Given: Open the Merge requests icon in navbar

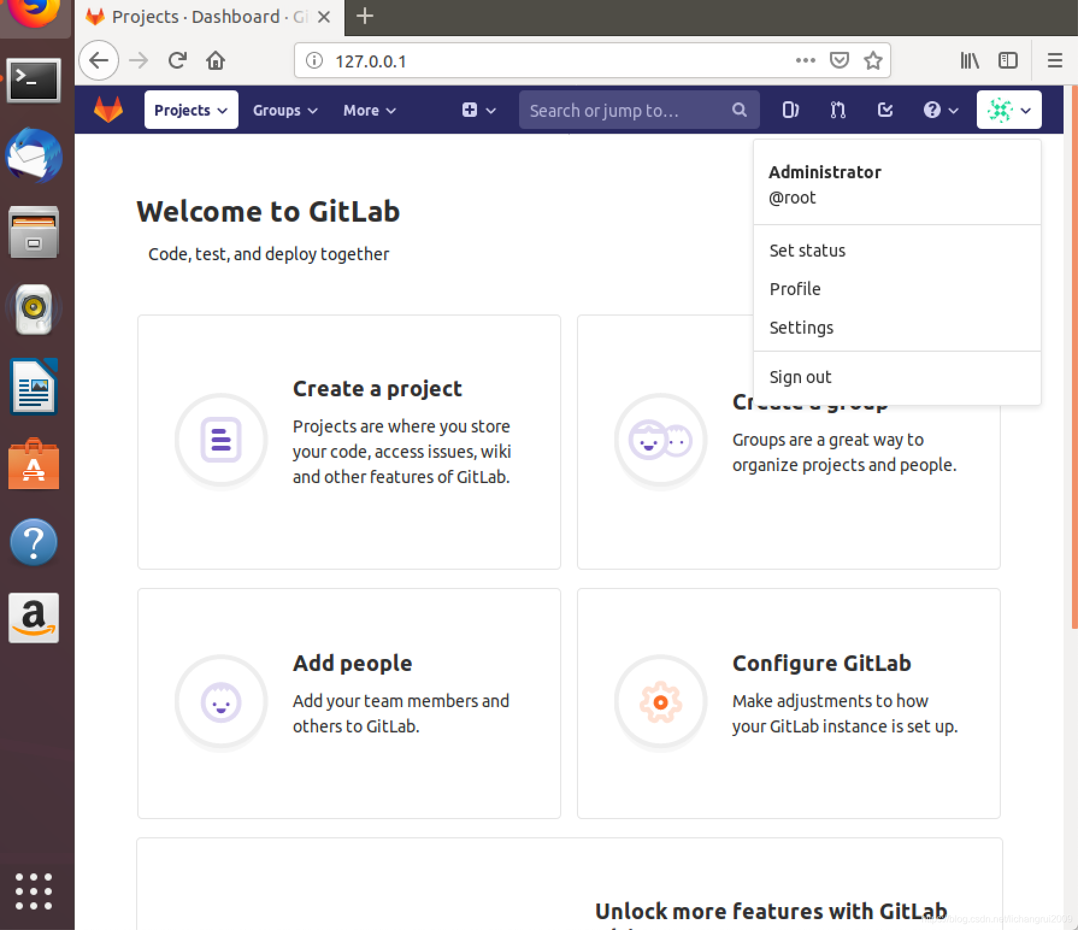Looking at the screenshot, I should point(838,110).
